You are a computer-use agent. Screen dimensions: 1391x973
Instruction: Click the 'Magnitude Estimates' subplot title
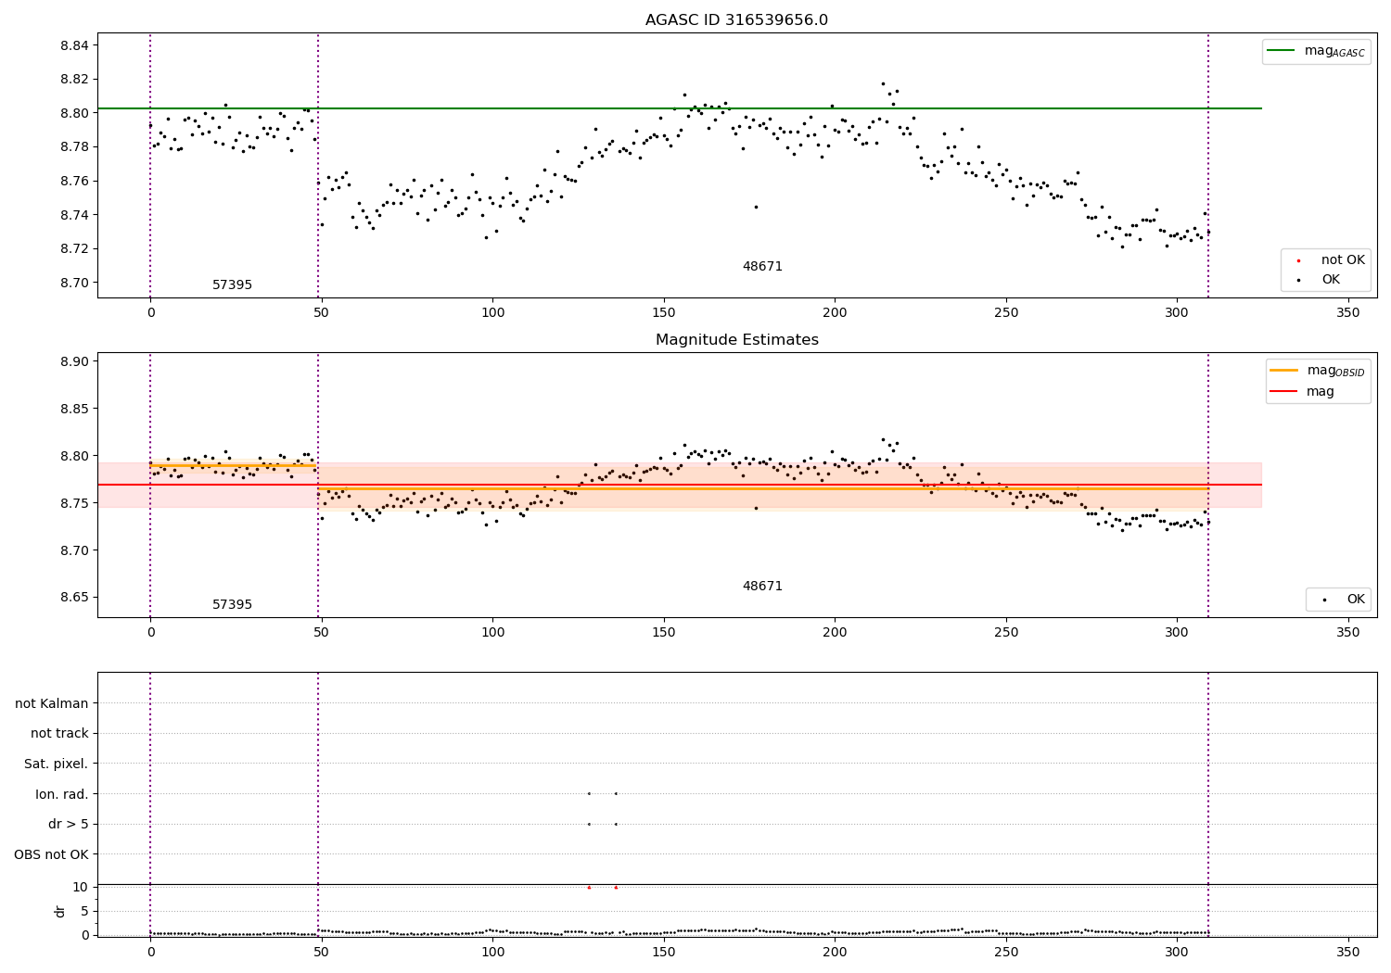737,340
